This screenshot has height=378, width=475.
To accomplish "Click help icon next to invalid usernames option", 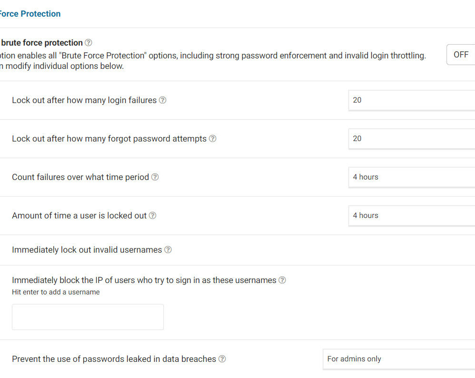I will (168, 250).
